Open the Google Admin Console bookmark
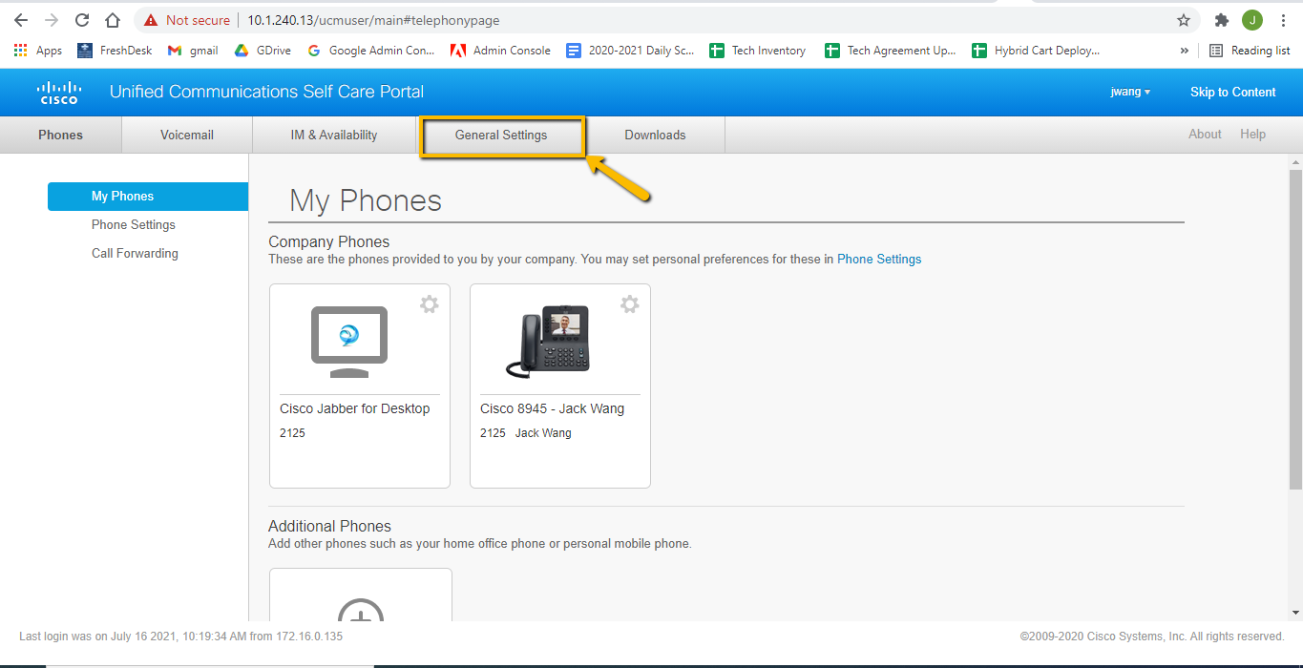Image resolution: width=1303 pixels, height=668 pixels. click(x=371, y=51)
